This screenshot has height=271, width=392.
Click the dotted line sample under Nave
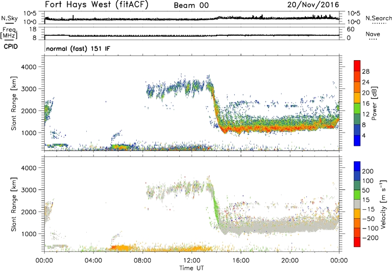point(373,39)
